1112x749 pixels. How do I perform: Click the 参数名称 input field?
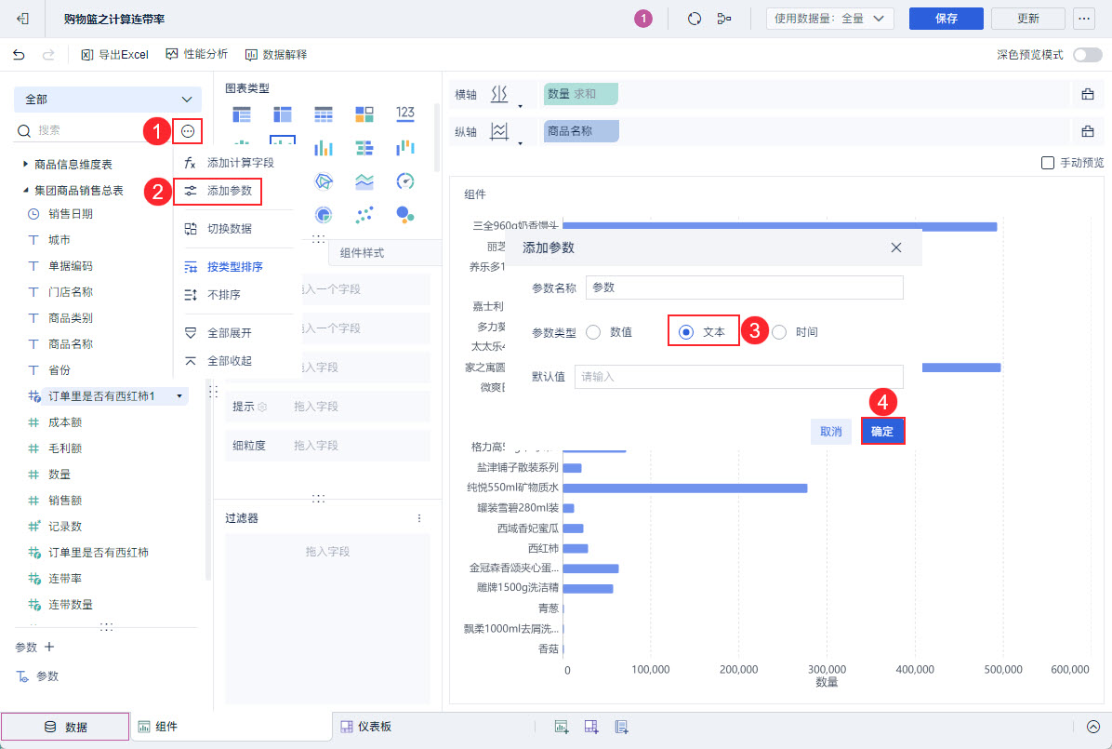745,288
